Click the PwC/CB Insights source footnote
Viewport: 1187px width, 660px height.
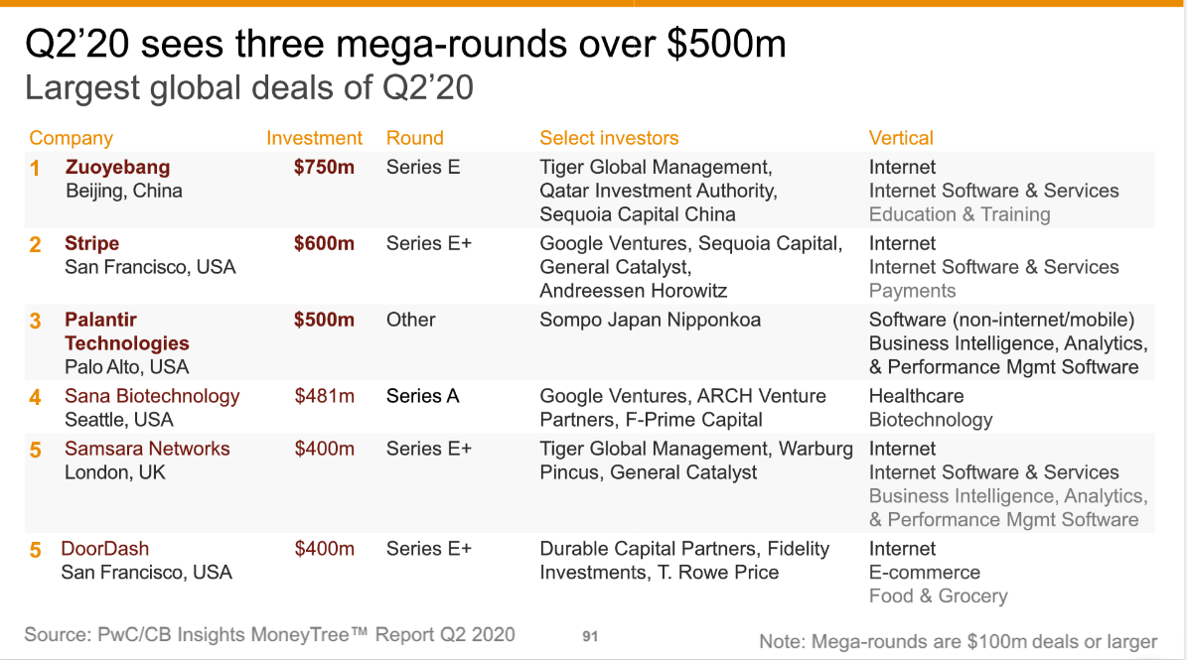point(269,634)
